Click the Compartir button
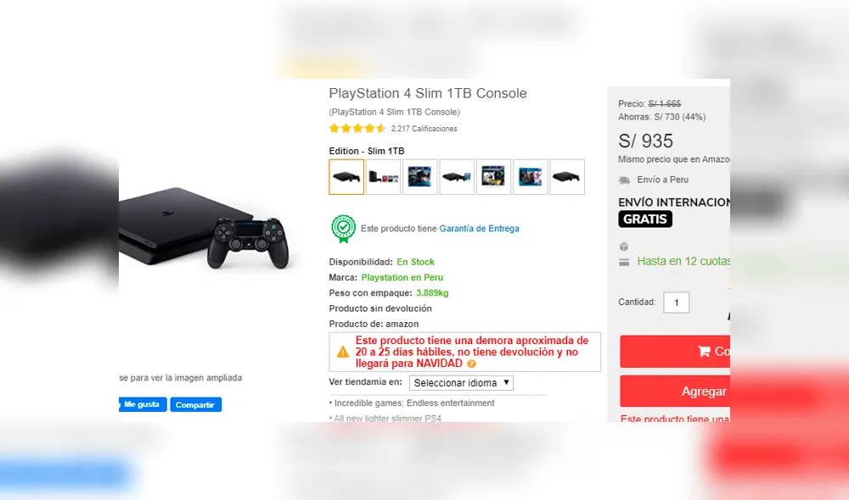The image size is (849, 500). click(x=195, y=404)
